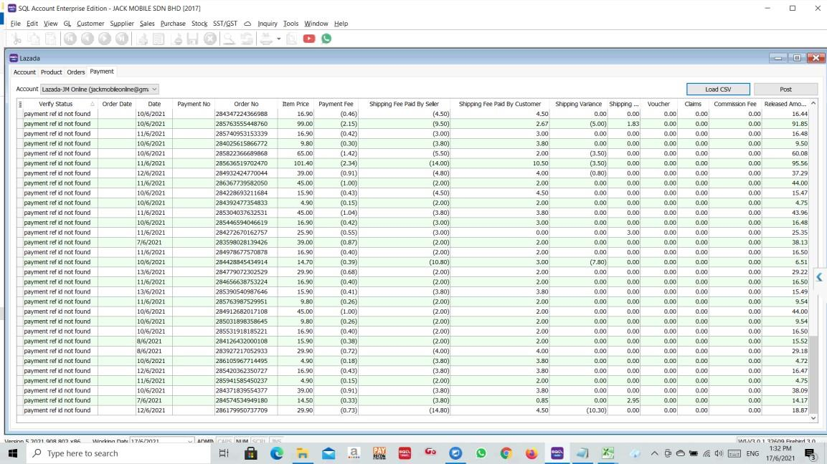Viewport: 827px width, 464px height.
Task: Sort by the Verify Status column header
Action: click(56, 104)
